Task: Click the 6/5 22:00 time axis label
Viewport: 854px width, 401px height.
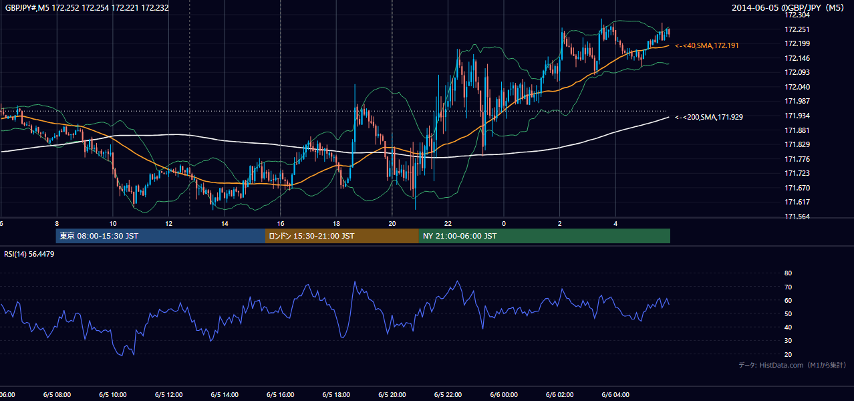Action: pos(448,394)
